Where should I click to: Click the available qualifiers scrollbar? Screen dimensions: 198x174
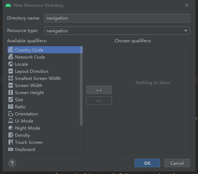pyautogui.click(x=81, y=86)
